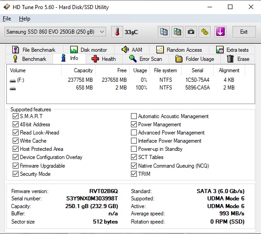
Task: Toggle the SCT Tables checkbox
Action: (134, 157)
